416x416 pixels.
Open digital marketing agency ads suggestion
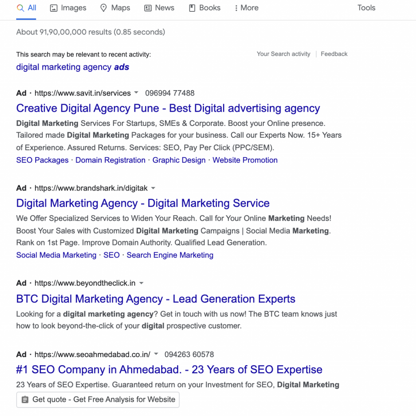tap(73, 67)
